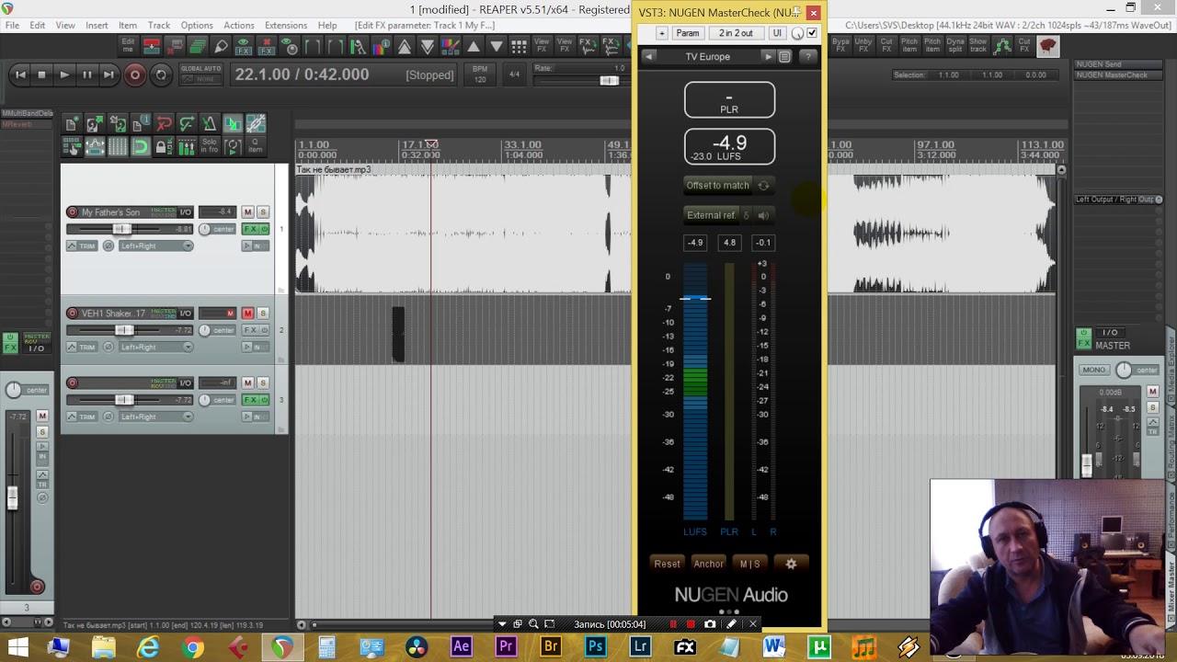Select previous preset arrow in MasterCheck

click(x=648, y=57)
